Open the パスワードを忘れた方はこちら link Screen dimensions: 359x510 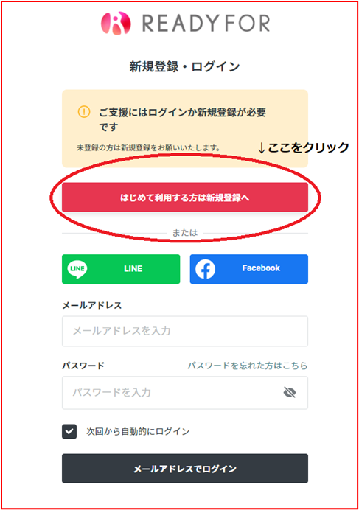click(248, 366)
